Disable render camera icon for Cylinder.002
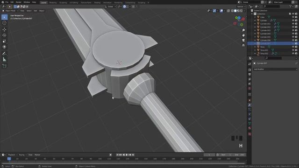 pos(296,27)
